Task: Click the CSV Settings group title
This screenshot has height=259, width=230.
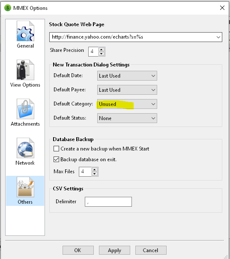Action: [68, 189]
